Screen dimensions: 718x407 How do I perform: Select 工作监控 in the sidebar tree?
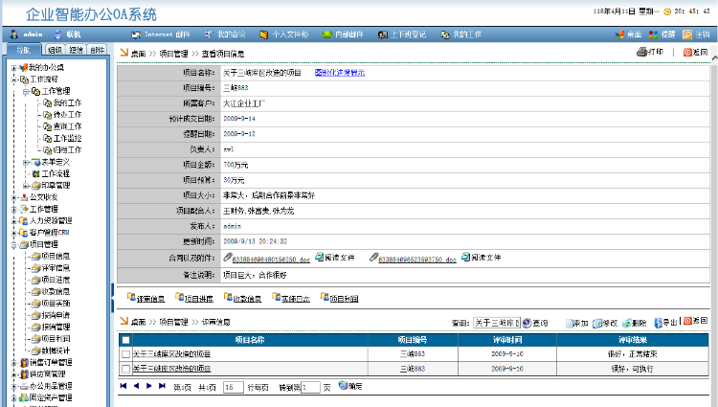[x=67, y=138]
